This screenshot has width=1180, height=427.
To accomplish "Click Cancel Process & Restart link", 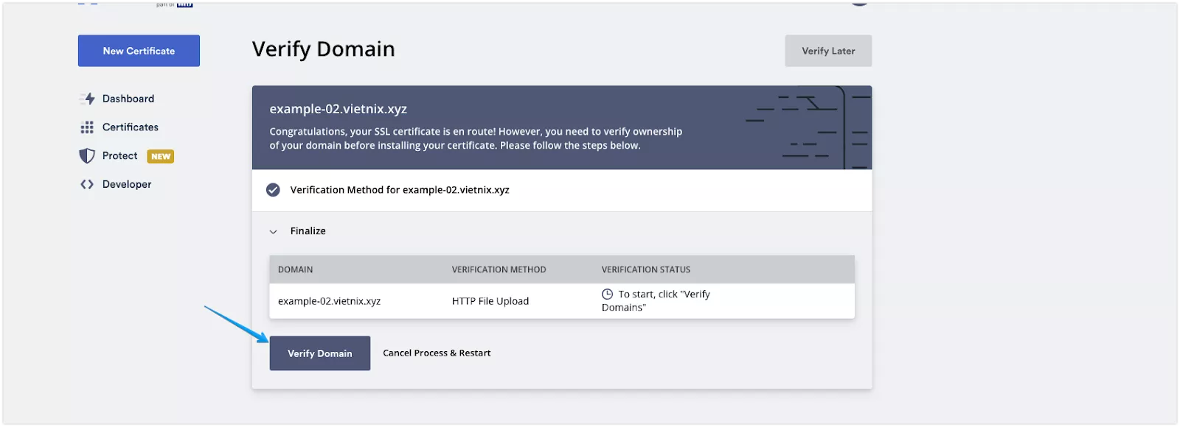I will tap(437, 353).
